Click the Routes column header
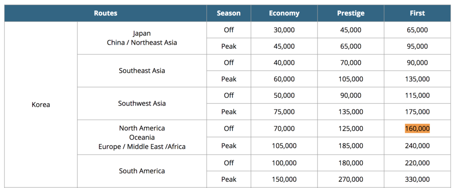This screenshot has height=188, width=453. tap(106, 13)
